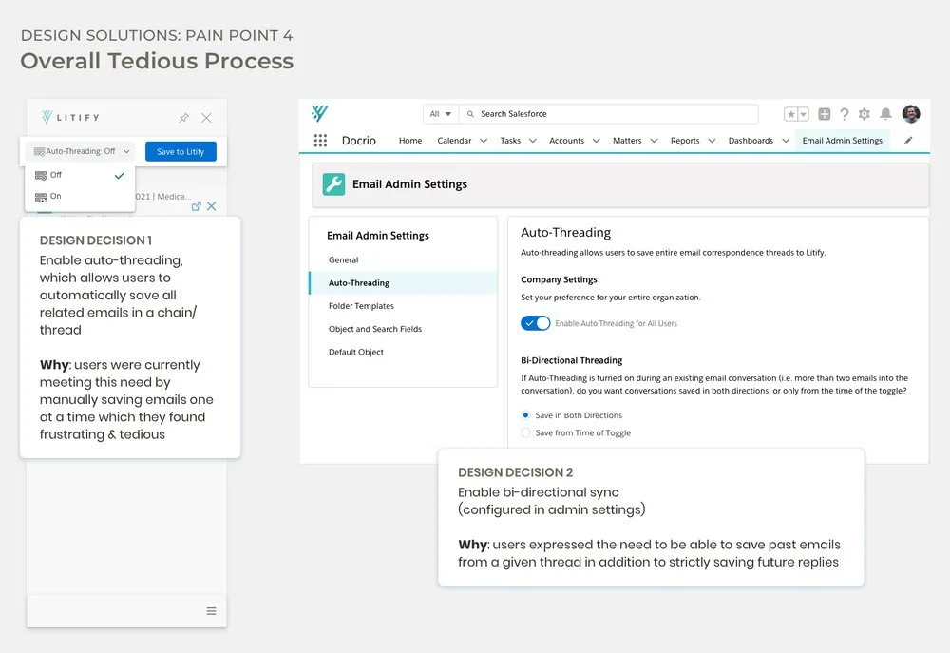950x653 pixels.
Task: Expand the Calendar tab chevron
Action: pos(484,141)
